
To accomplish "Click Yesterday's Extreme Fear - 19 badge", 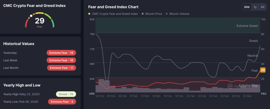I will tap(61, 53).
